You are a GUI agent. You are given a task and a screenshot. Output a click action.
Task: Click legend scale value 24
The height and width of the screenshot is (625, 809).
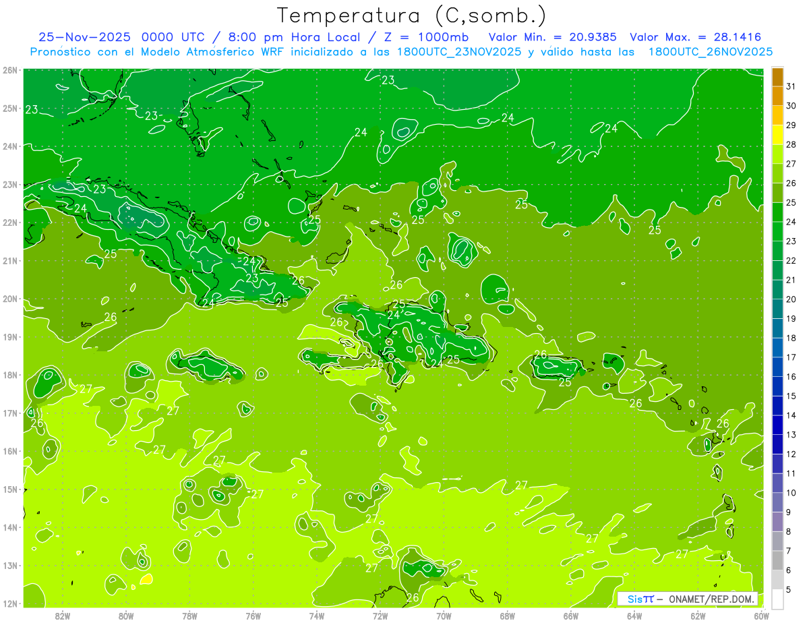791,222
